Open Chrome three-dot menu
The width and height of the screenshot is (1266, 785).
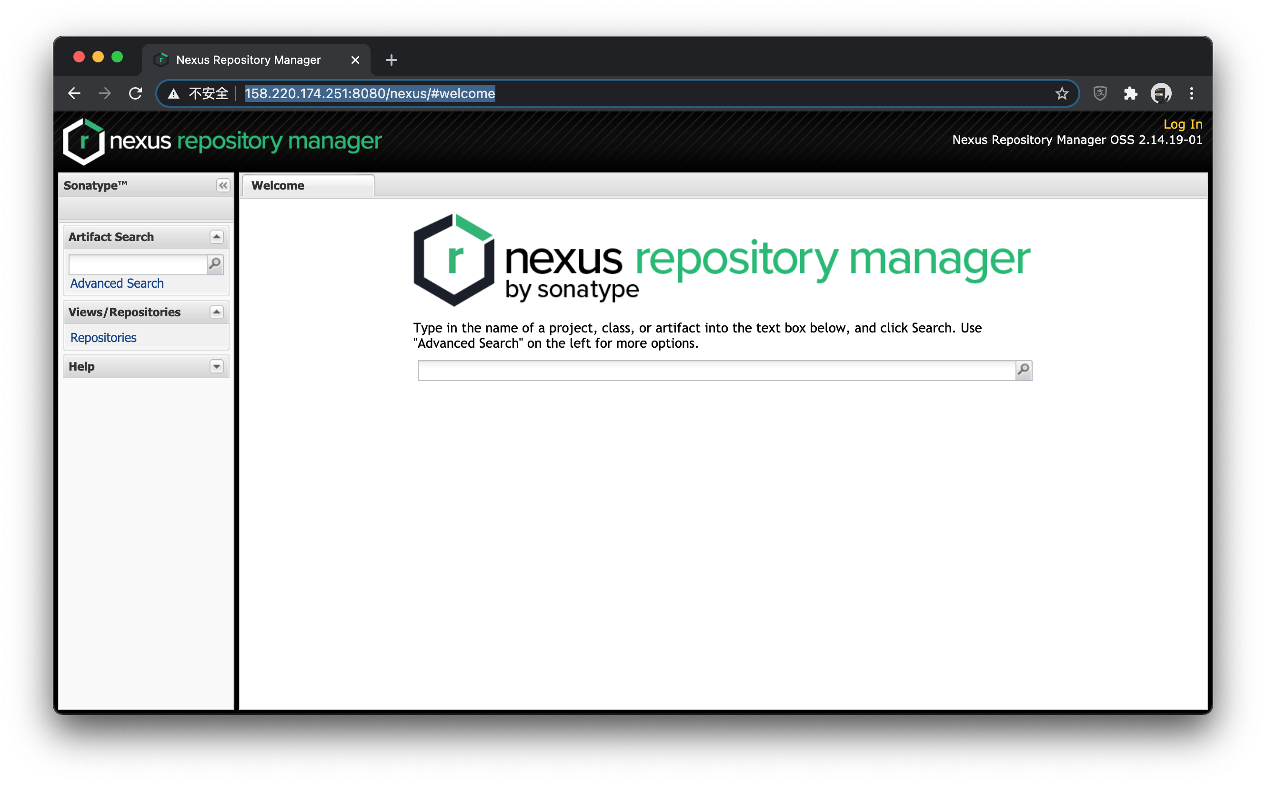point(1192,93)
